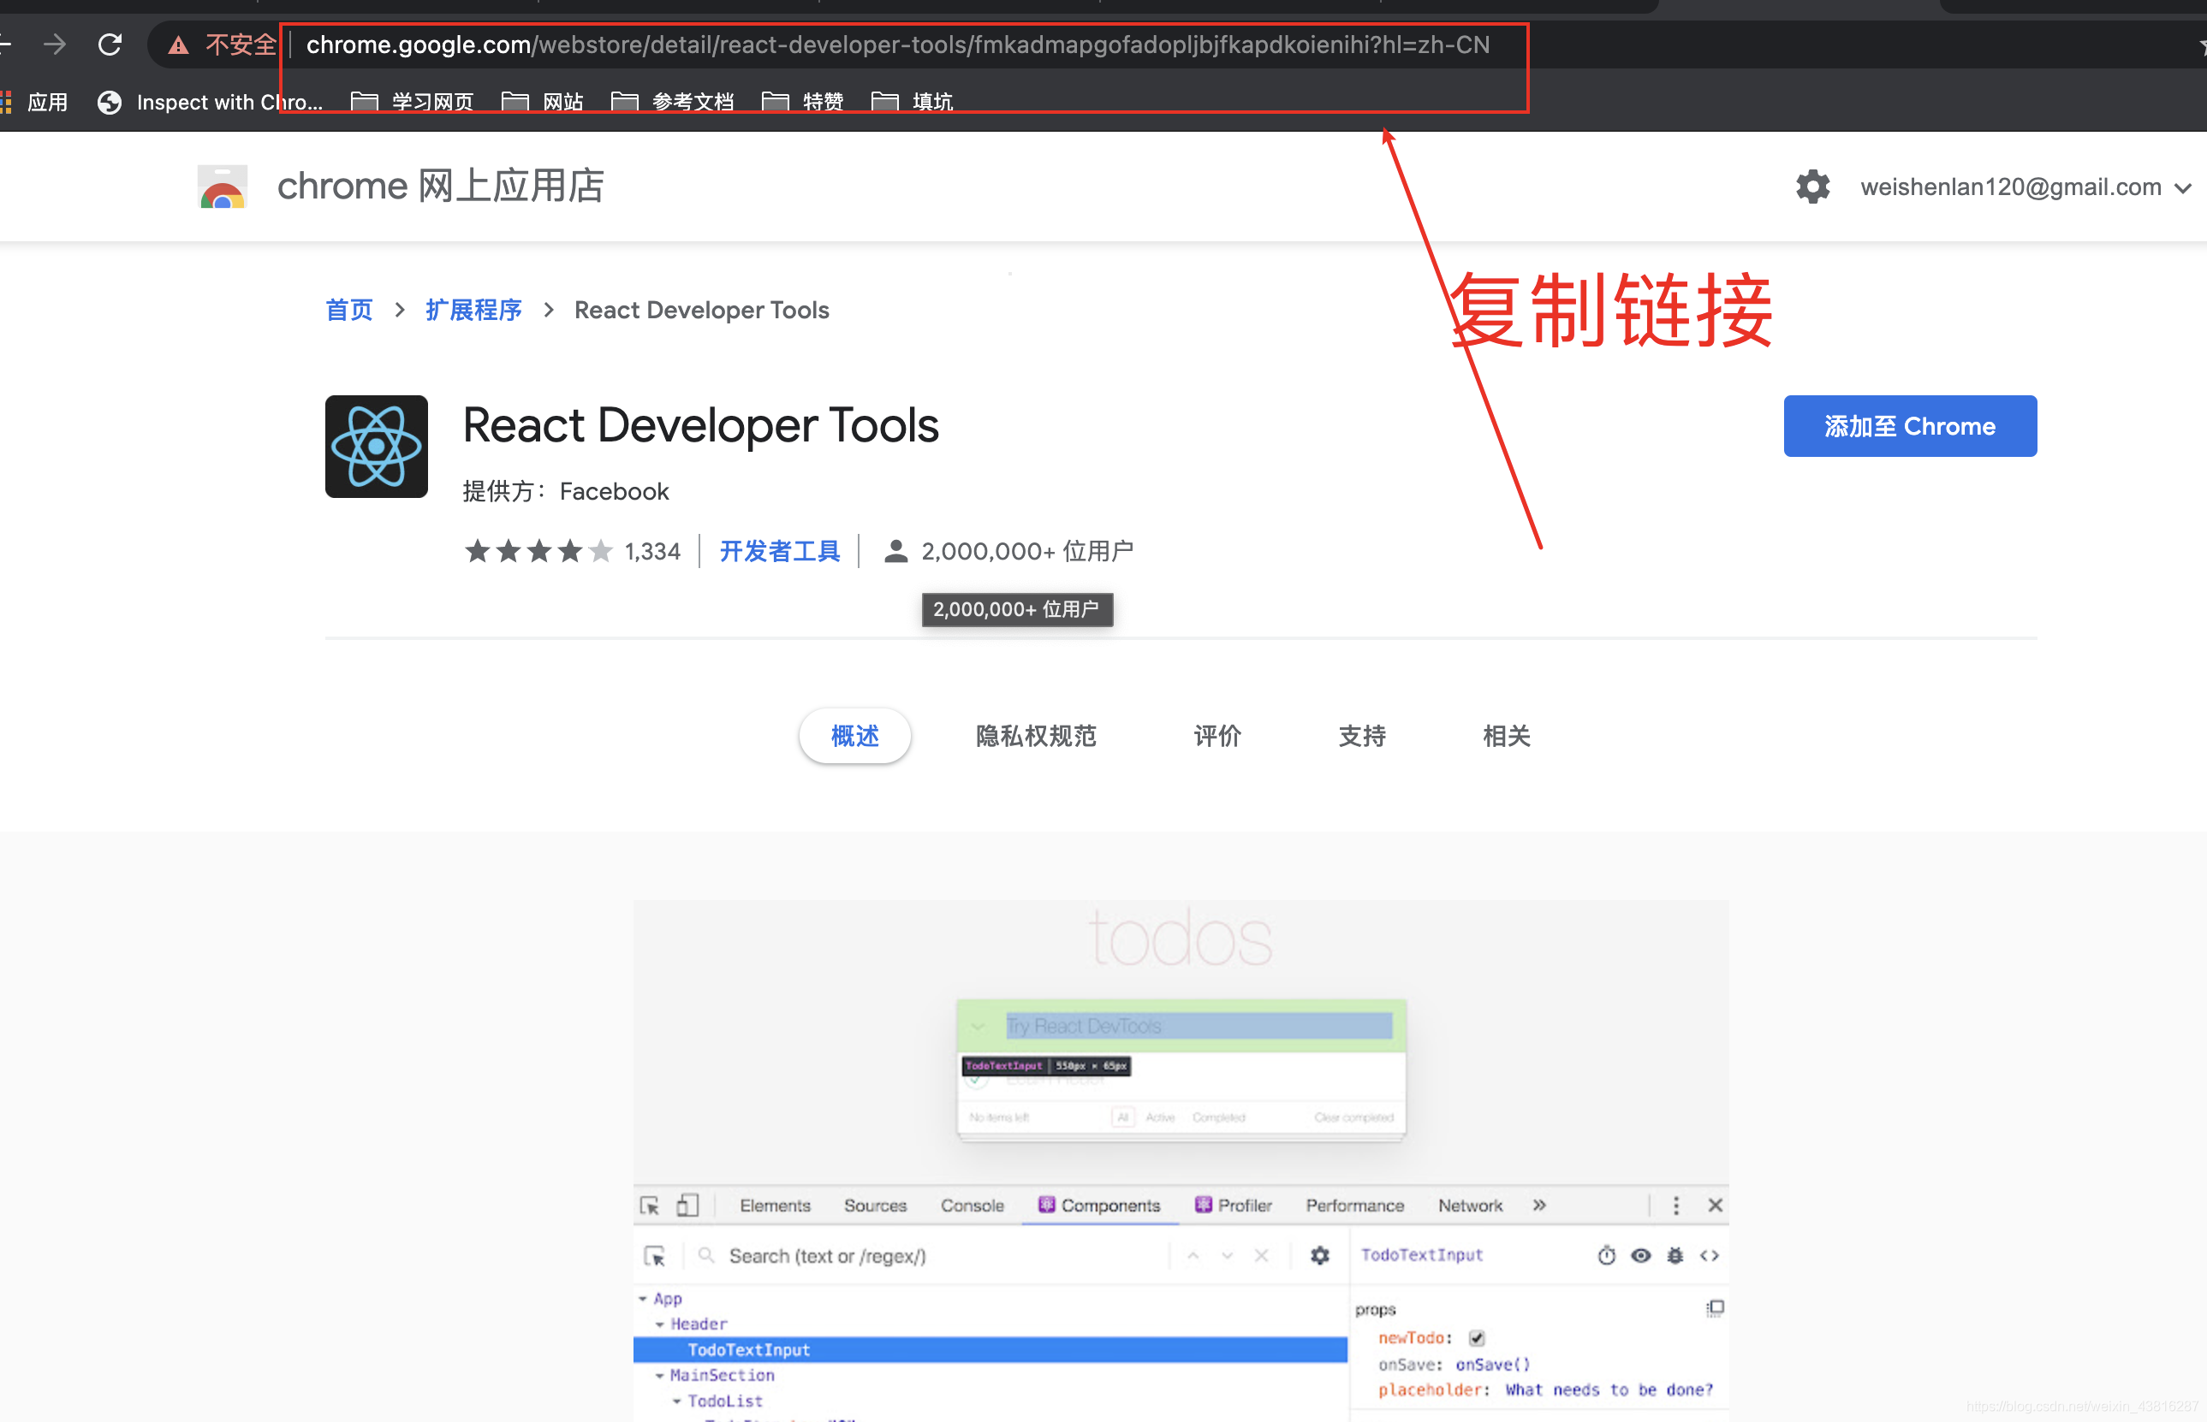Click the eye inspect DOM icon
Screen dimensions: 2207x1422
point(1641,1256)
